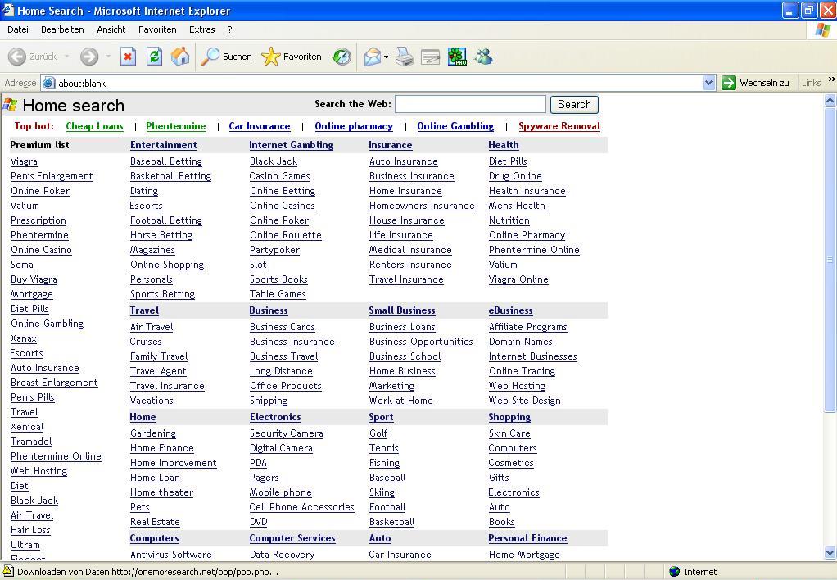Open the Cheap Loans top hot link
The width and height of the screenshot is (837, 580).
[x=94, y=127]
